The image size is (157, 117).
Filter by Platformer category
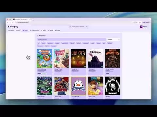coord(85,43)
